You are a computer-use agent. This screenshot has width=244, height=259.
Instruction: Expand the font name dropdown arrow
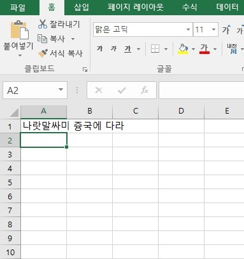coord(188,30)
